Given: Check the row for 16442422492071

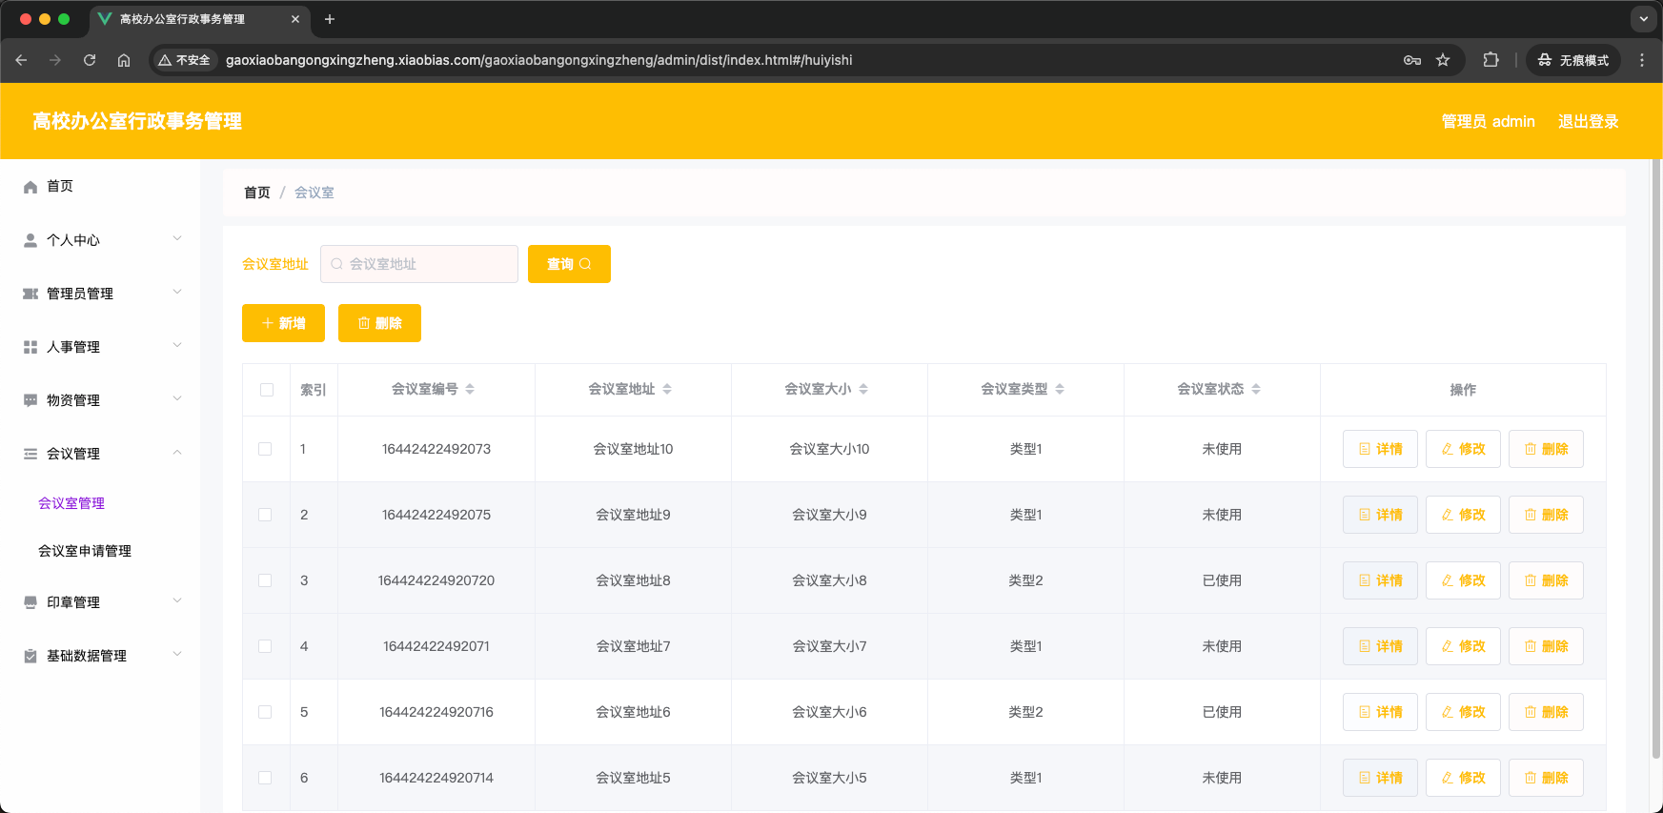Looking at the screenshot, I should 265,646.
